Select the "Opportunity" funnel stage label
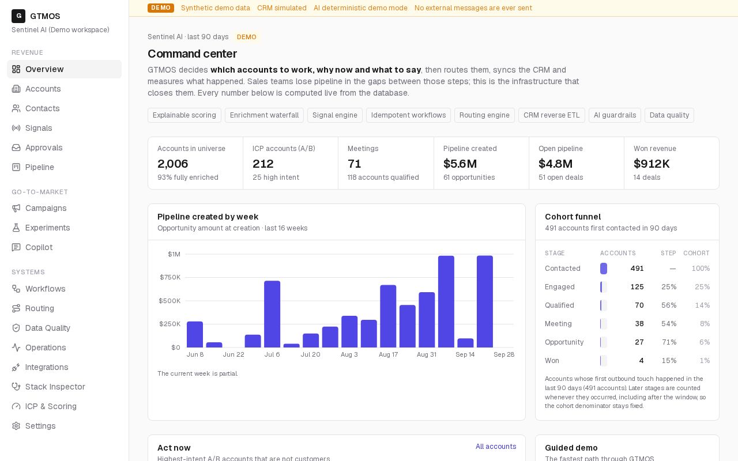 tap(564, 342)
